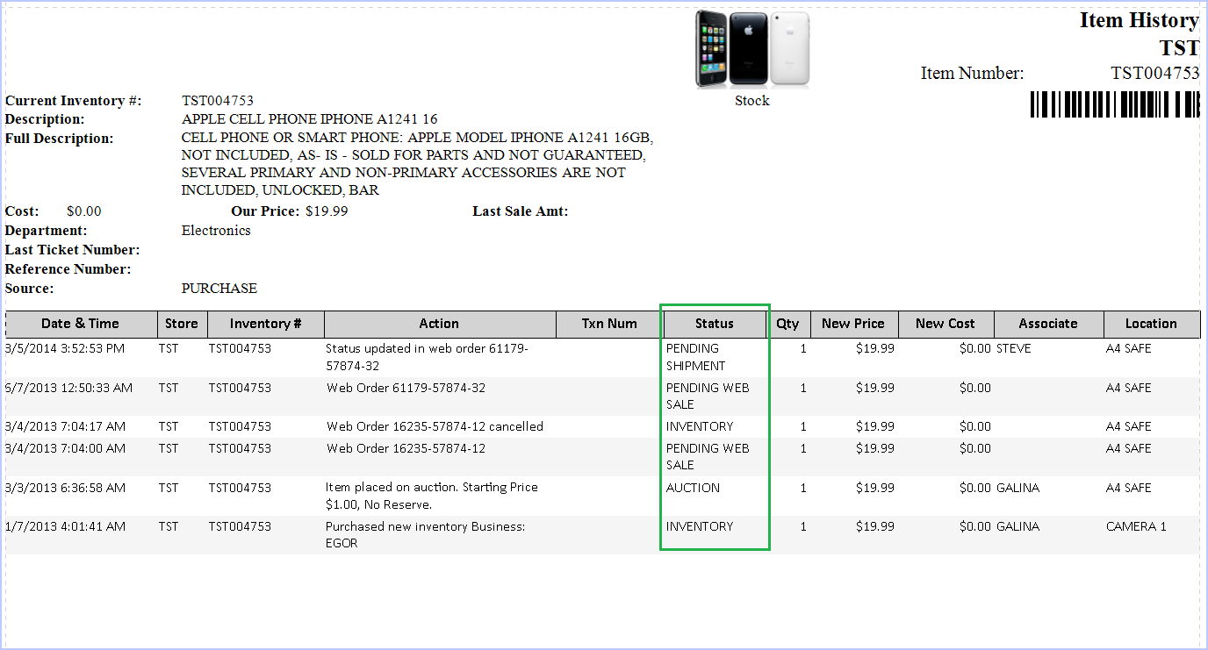Click the Txn Num column header
The image size is (1208, 650).
[x=609, y=324]
